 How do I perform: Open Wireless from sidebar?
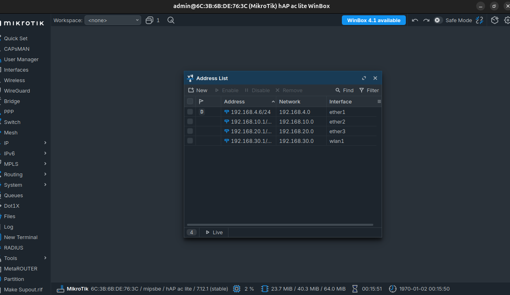[x=14, y=80]
